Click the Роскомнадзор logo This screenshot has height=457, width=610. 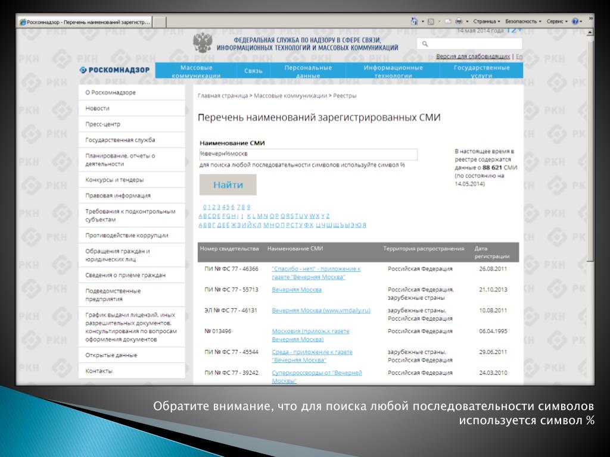coord(114,70)
